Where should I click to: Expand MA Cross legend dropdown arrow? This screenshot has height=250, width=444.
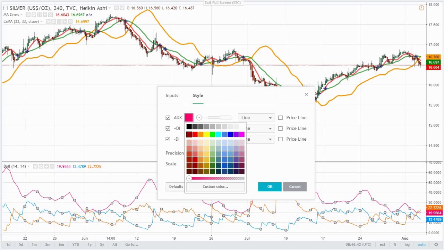(22, 15)
